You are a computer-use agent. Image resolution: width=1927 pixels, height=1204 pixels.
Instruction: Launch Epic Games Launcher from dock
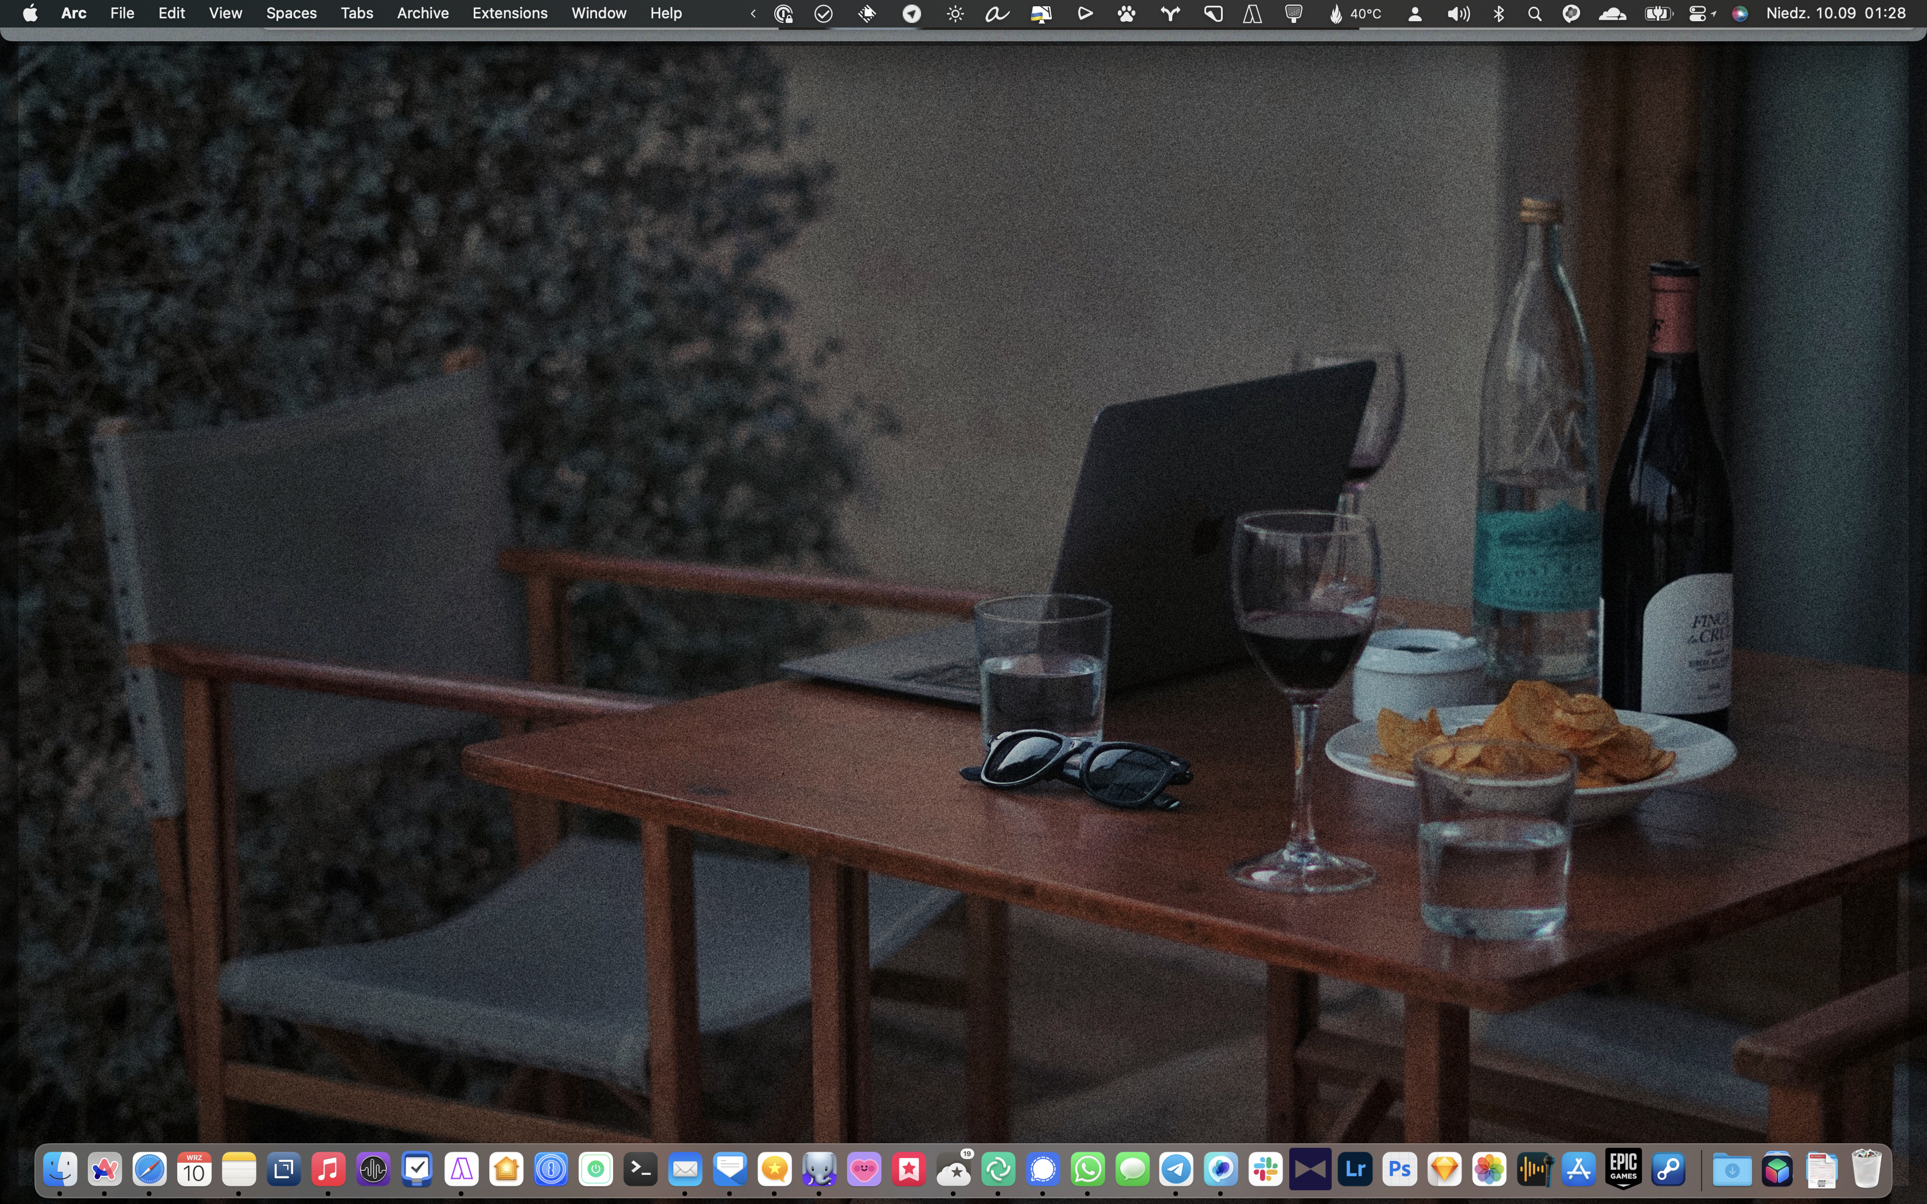point(1624,1169)
